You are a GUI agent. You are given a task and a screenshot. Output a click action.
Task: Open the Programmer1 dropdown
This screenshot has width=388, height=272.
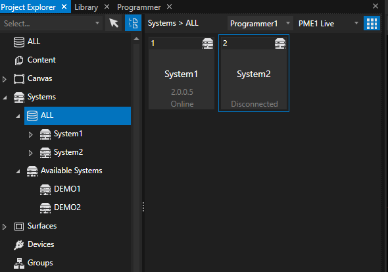[260, 24]
